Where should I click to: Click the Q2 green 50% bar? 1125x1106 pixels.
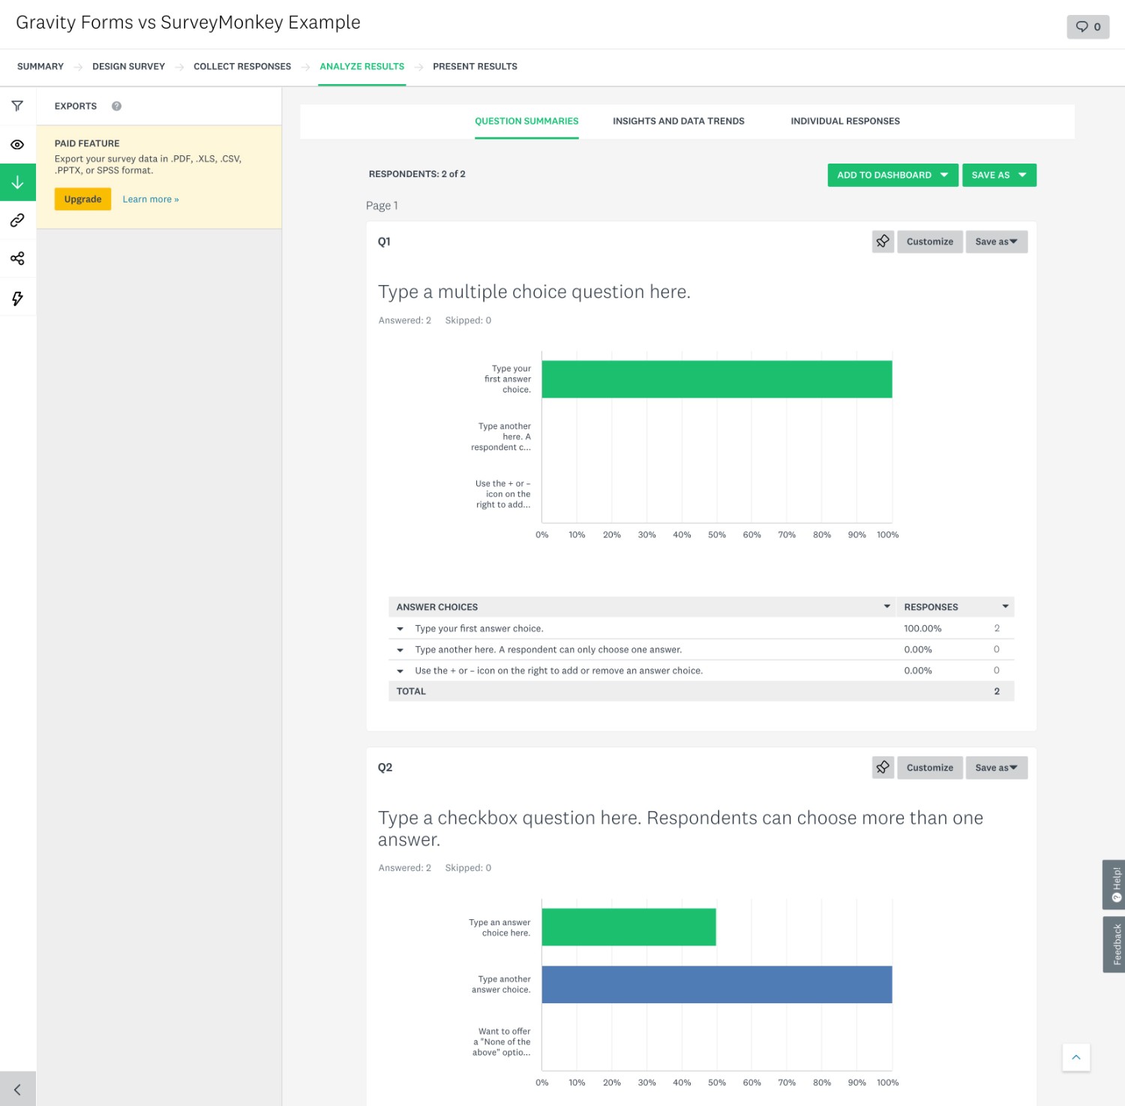point(628,927)
